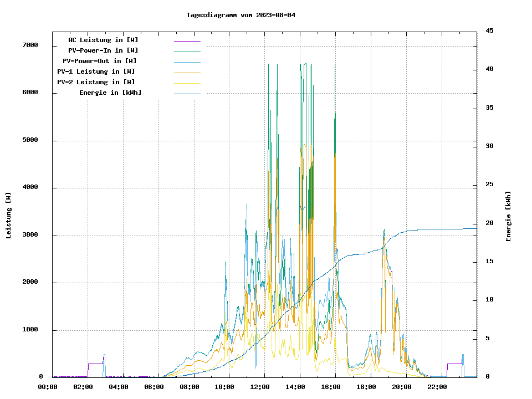
Task: Click the PV-Power-Out in [W] legend label
Action: click(100, 61)
